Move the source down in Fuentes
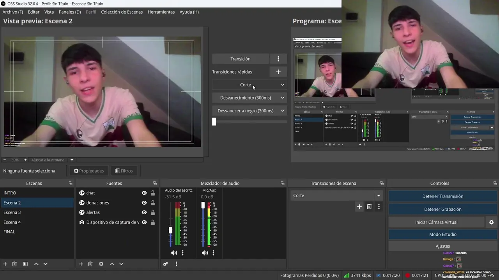Viewport: 499px width, 280px height. point(121,264)
